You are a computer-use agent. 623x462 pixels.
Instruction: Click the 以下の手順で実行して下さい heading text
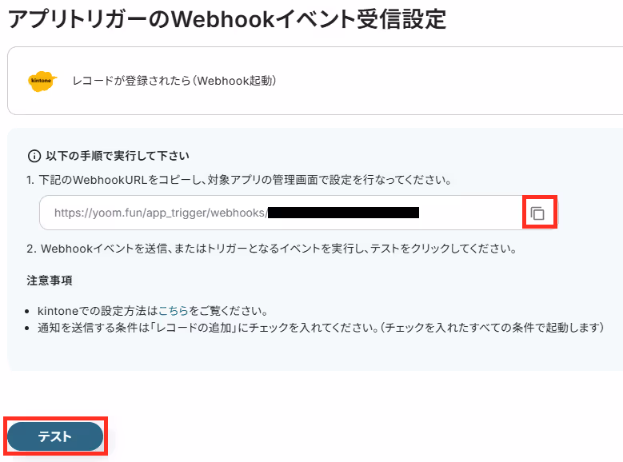point(118,156)
